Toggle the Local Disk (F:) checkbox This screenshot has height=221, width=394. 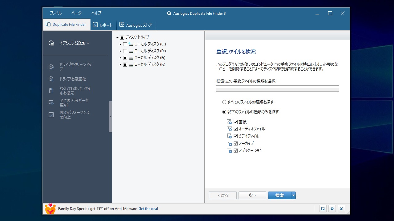[125, 64]
